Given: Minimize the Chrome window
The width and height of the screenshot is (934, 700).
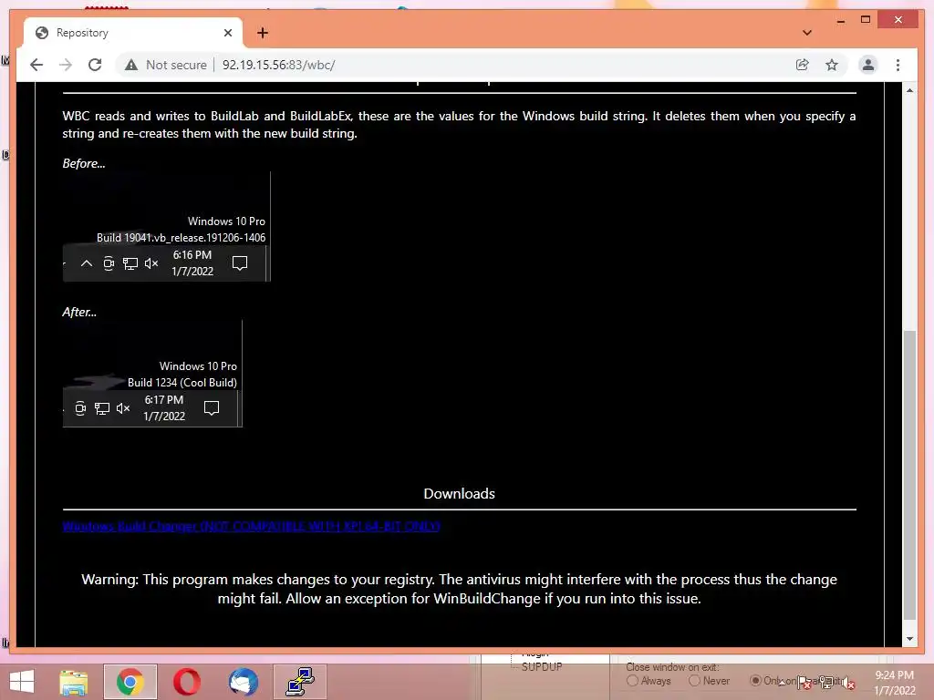Looking at the screenshot, I should pyautogui.click(x=840, y=20).
